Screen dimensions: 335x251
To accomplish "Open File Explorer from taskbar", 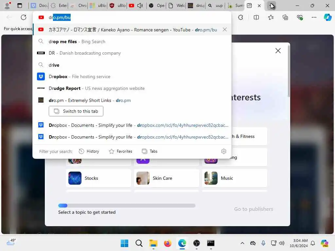I will click(153, 243).
